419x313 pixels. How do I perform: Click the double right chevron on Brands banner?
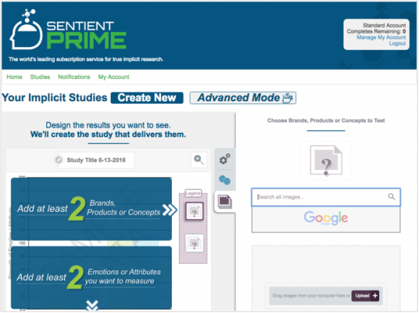pos(170,210)
